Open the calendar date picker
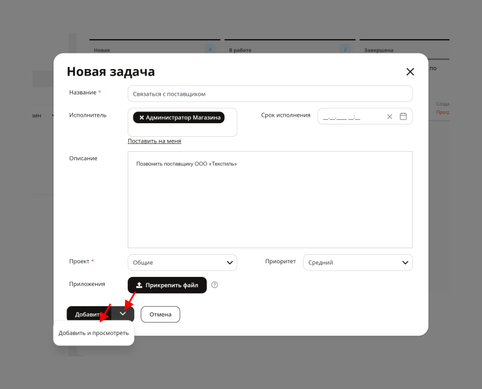 403,116
